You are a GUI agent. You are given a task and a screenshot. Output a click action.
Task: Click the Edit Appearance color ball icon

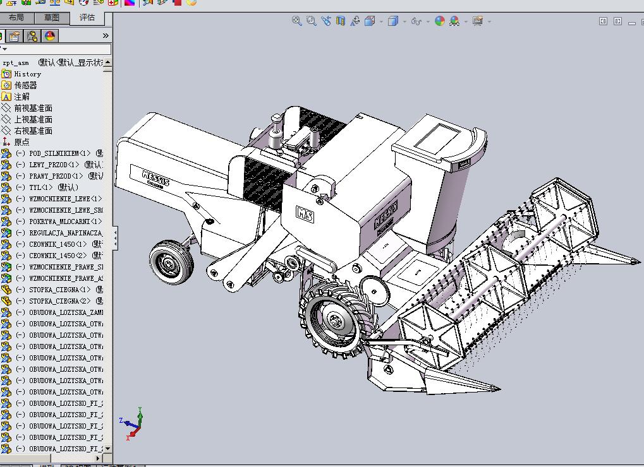pos(440,21)
